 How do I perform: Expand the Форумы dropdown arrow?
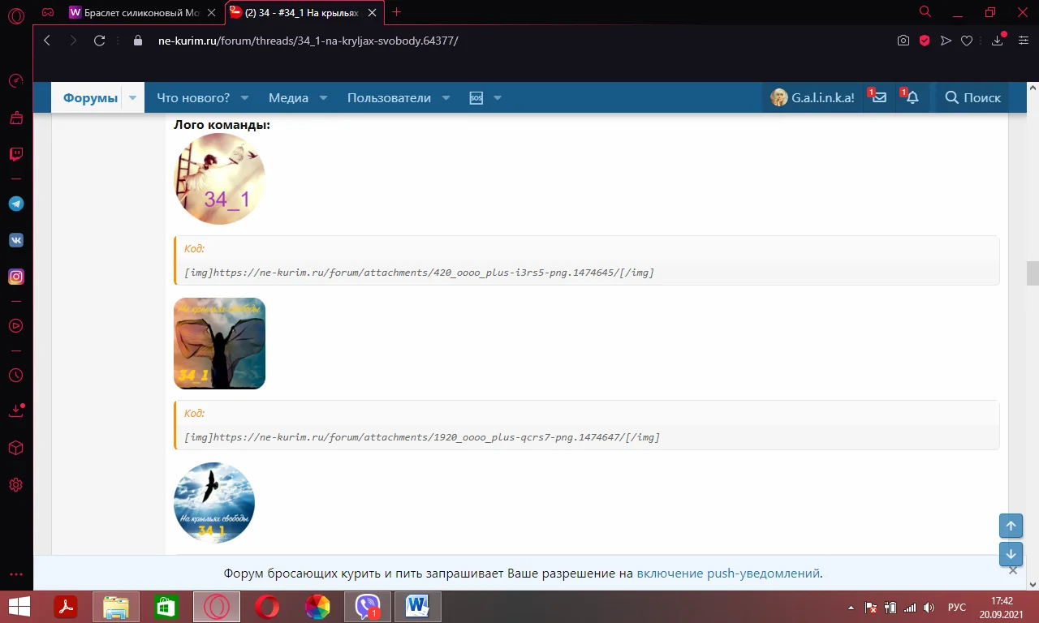click(x=133, y=98)
